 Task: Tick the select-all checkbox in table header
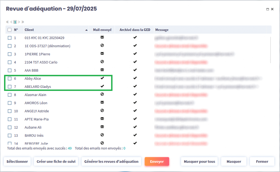pos(10,30)
